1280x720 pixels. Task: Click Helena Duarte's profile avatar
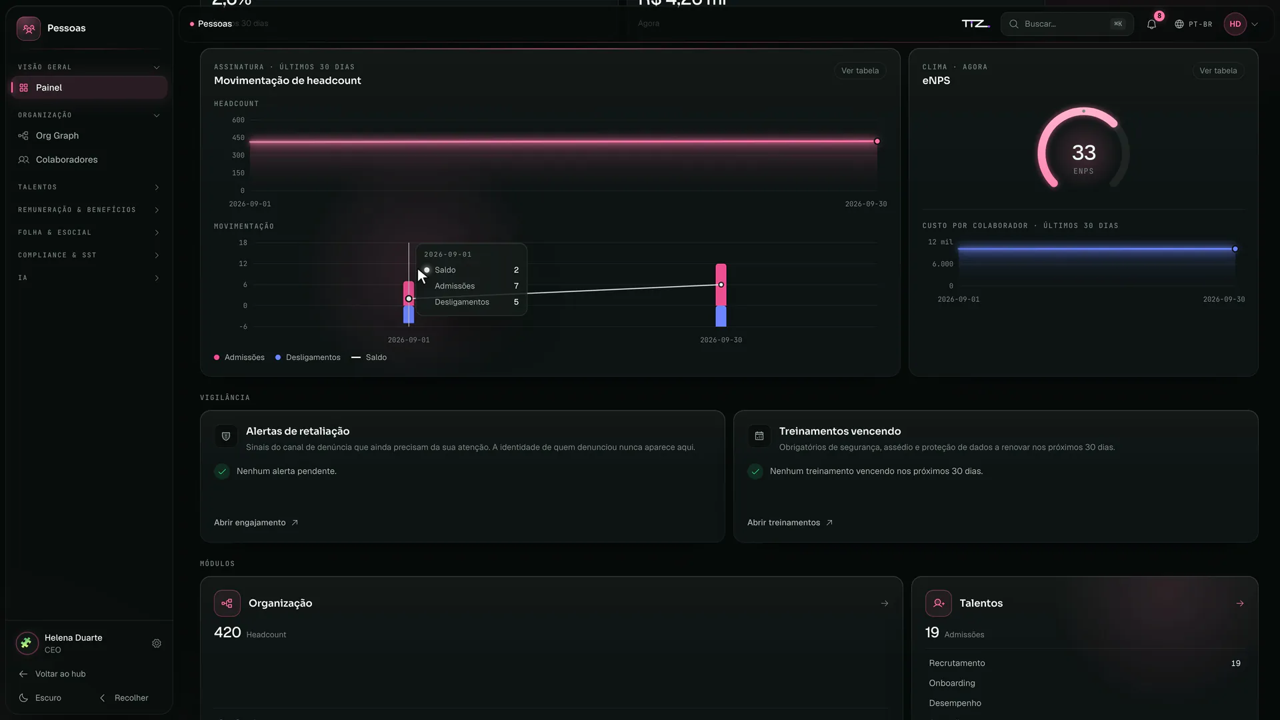tap(27, 643)
